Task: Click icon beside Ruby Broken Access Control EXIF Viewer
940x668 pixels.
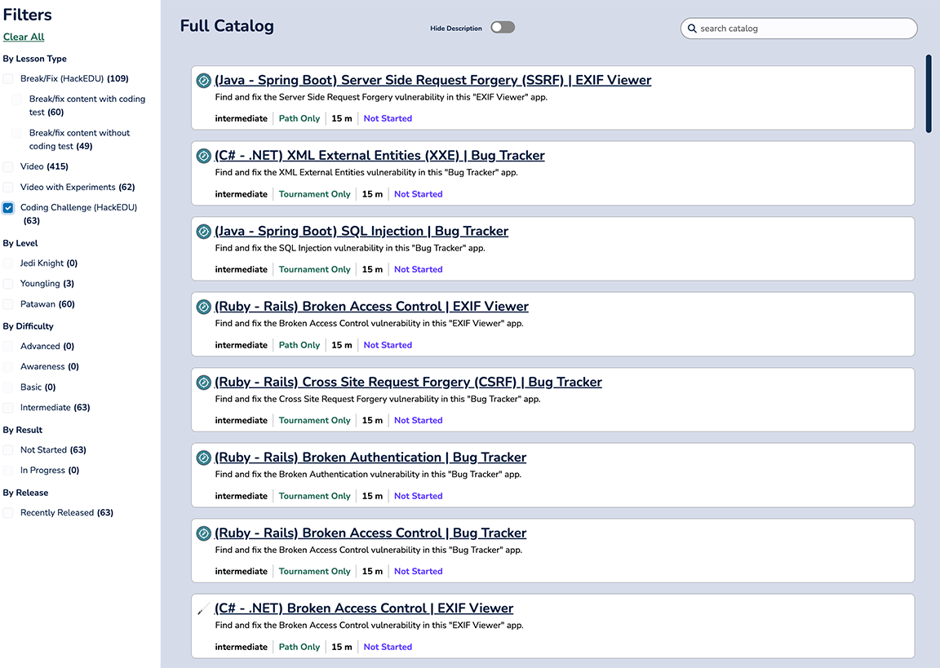Action: click(204, 307)
